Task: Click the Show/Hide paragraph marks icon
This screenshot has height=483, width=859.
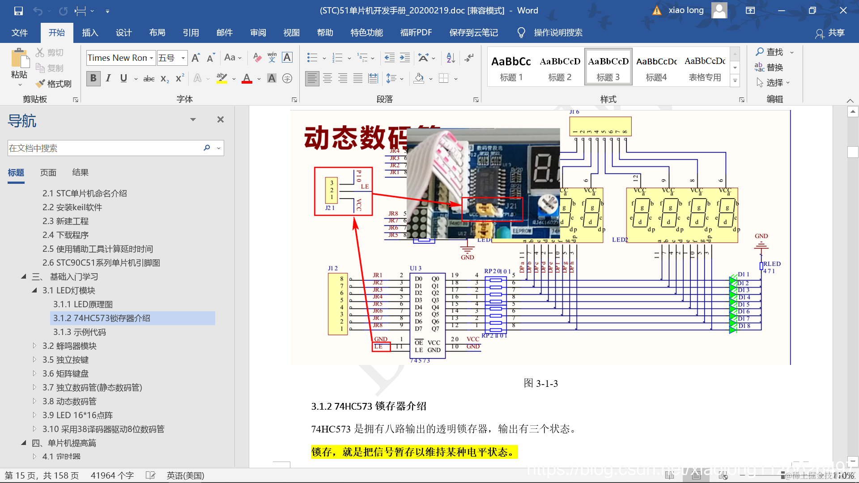Action: [469, 57]
